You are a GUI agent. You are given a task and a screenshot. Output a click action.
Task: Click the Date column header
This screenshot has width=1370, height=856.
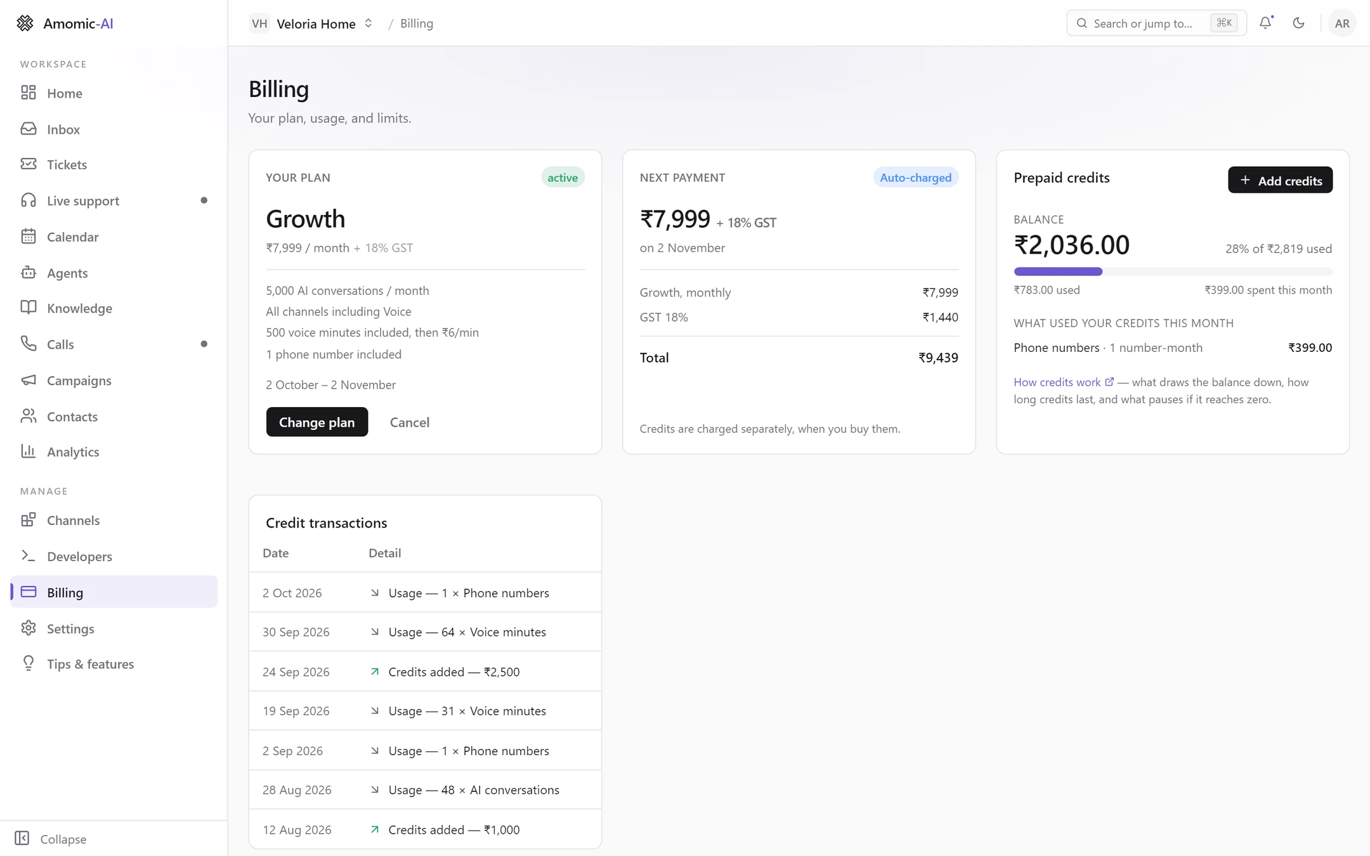(x=276, y=553)
